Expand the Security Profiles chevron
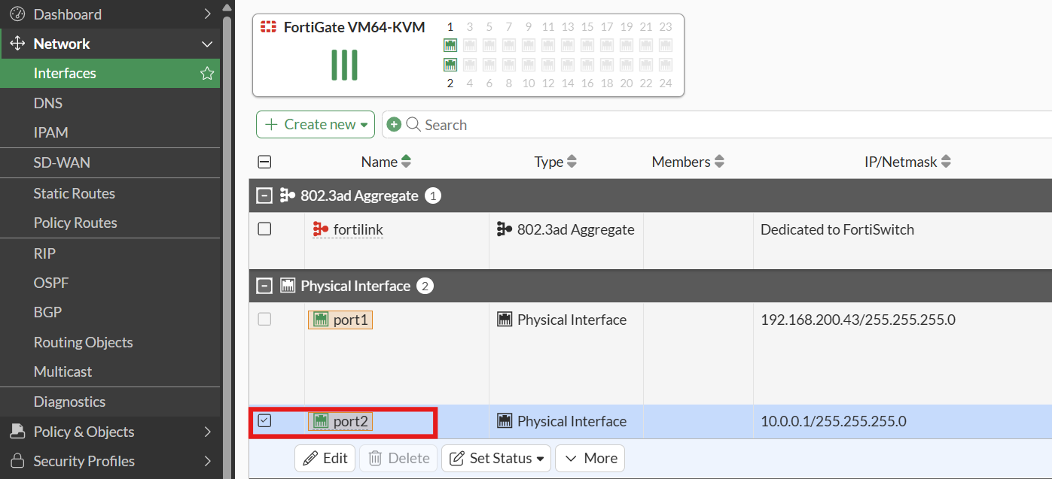Image resolution: width=1052 pixels, height=479 pixels. point(208,461)
